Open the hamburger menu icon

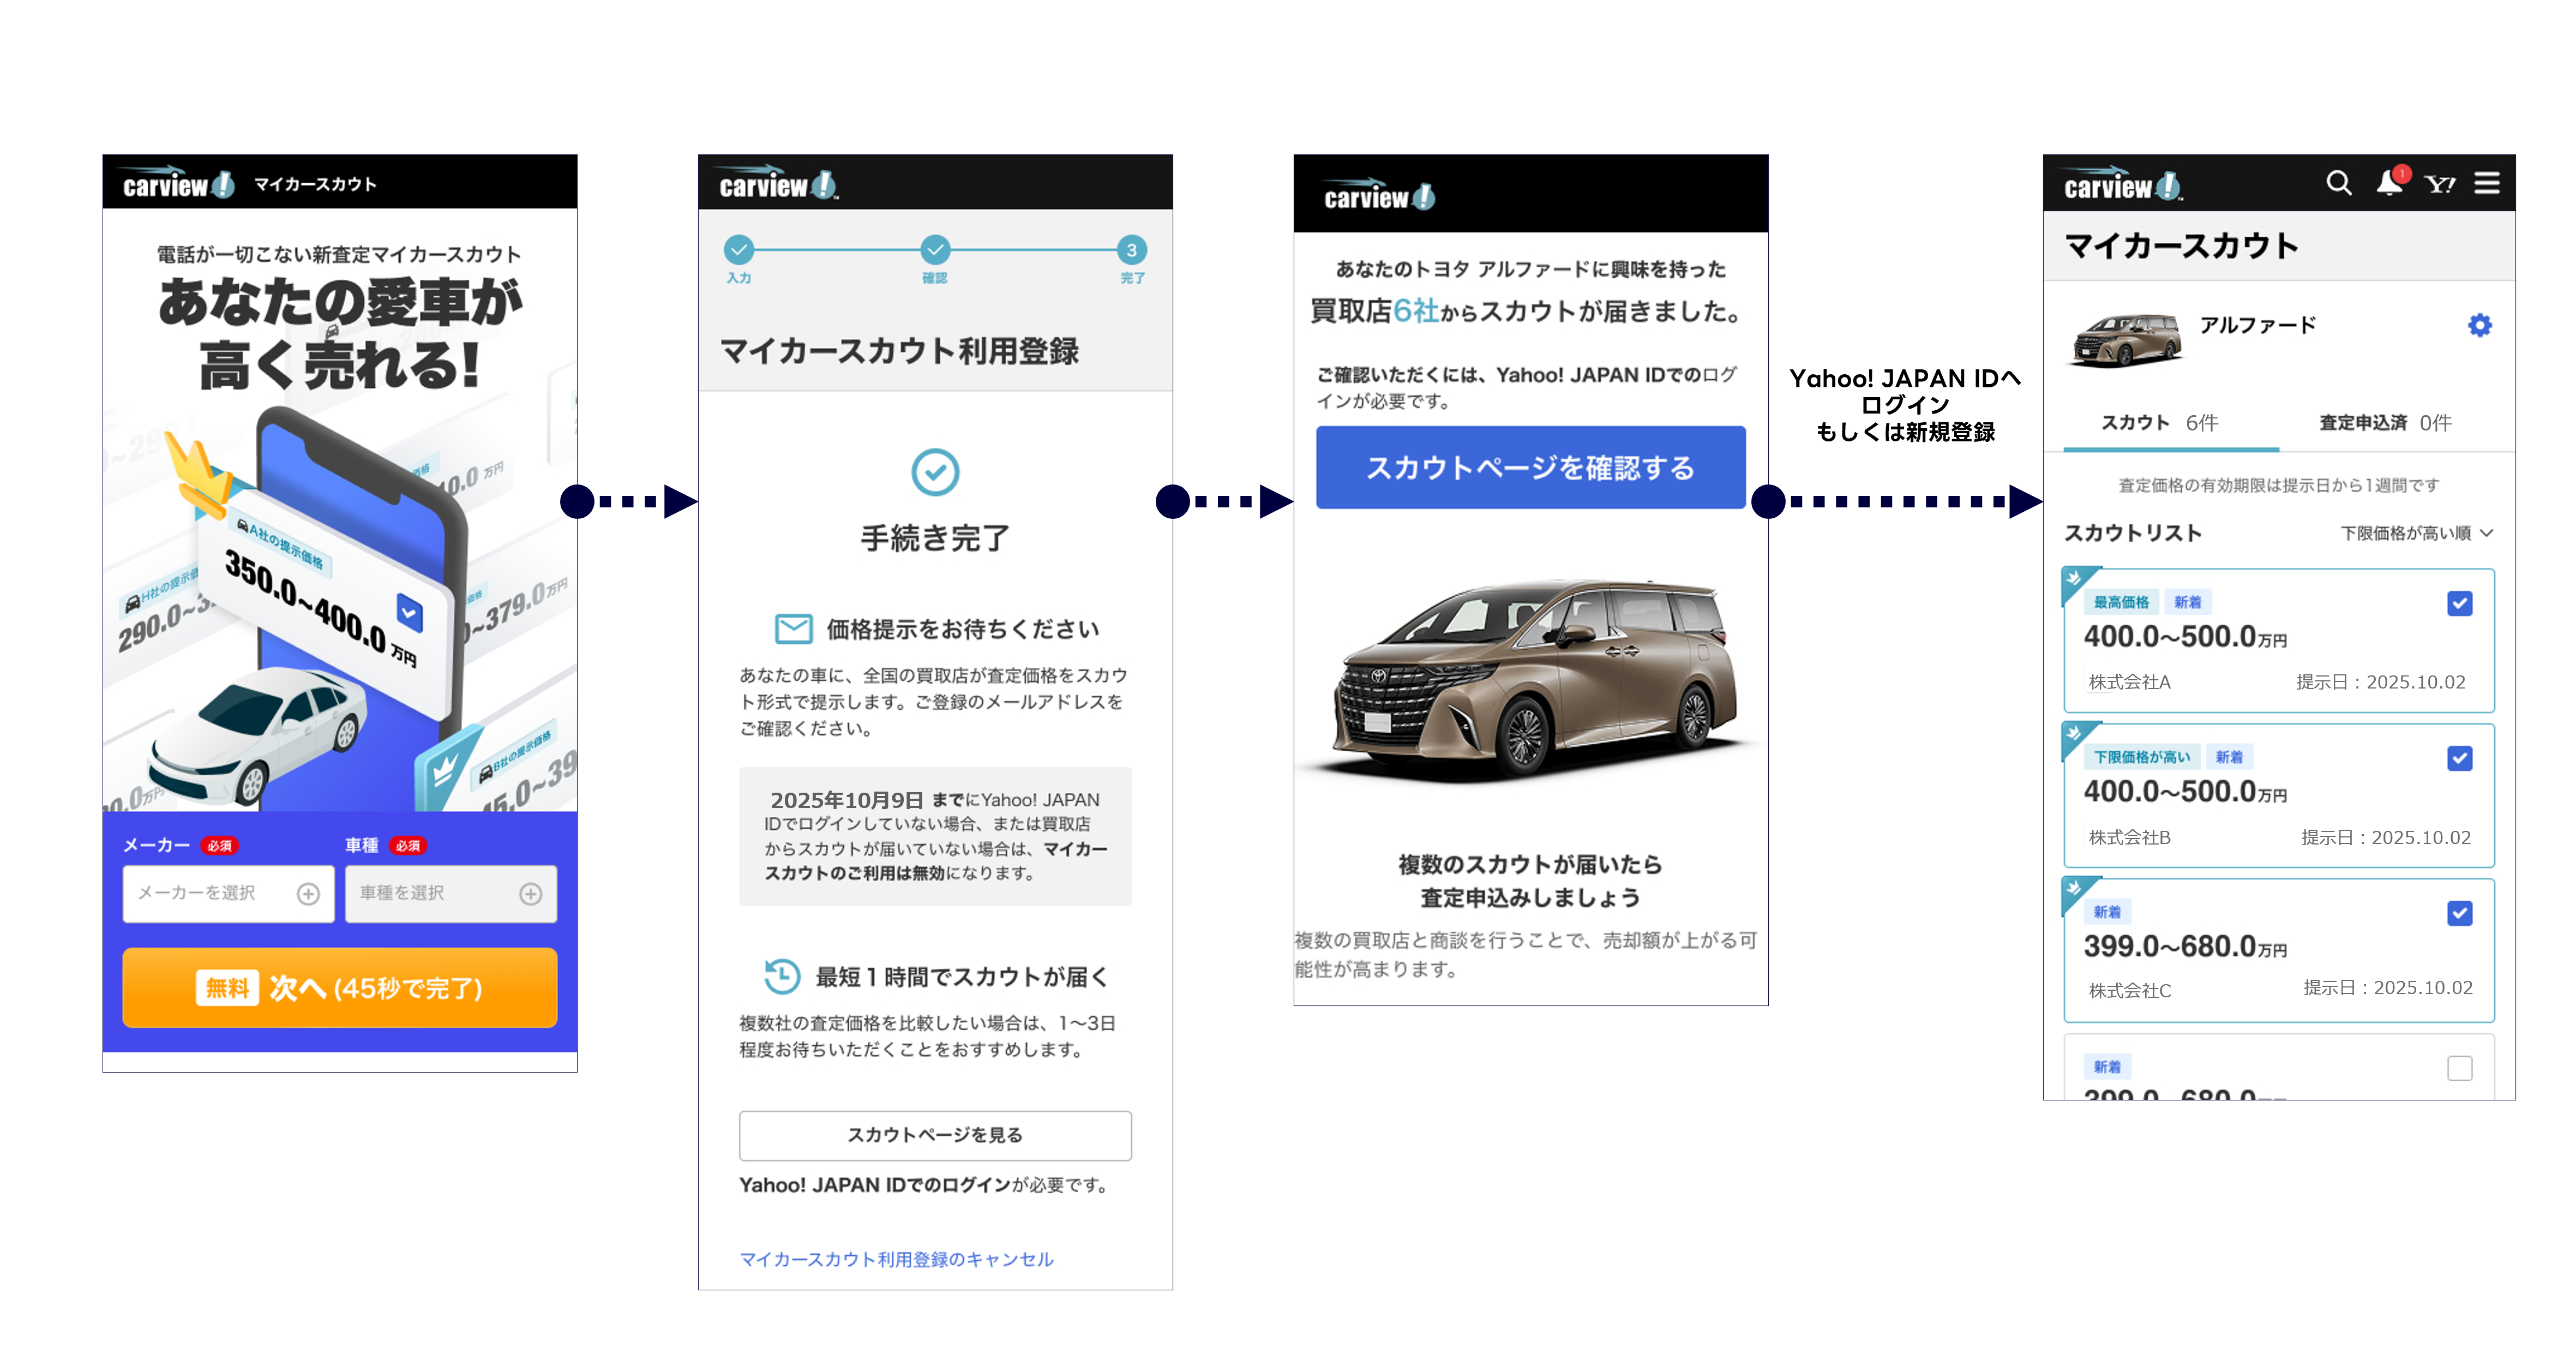(x=2487, y=183)
